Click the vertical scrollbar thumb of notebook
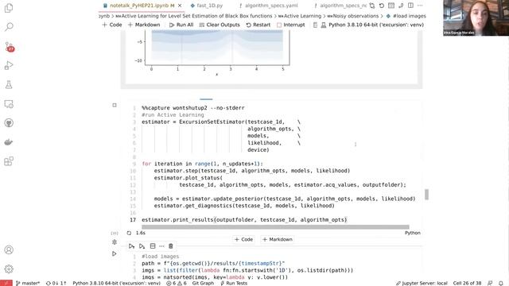Viewport: 509px width, 286px height. 426,194
